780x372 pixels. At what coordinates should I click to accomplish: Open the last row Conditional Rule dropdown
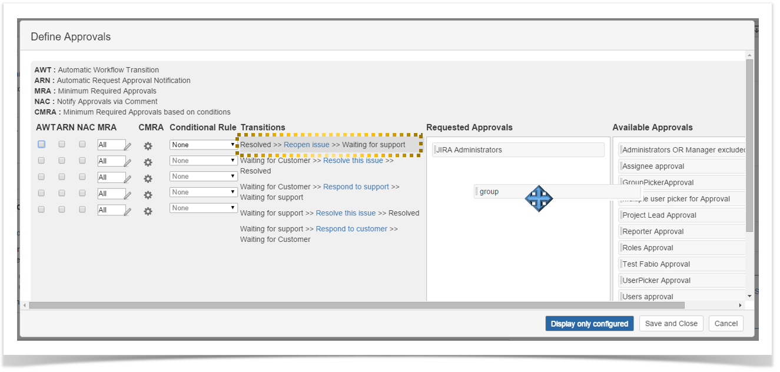(203, 208)
